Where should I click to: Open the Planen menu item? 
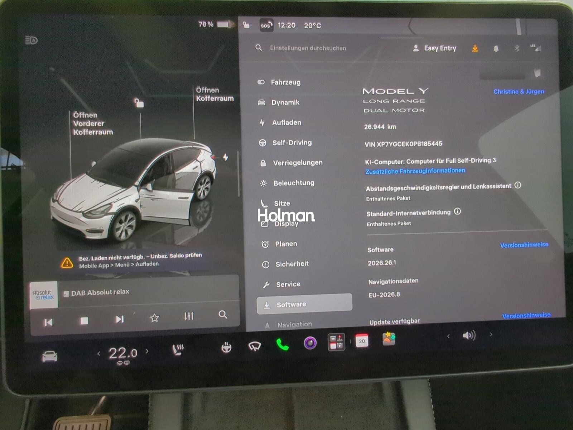pos(279,244)
